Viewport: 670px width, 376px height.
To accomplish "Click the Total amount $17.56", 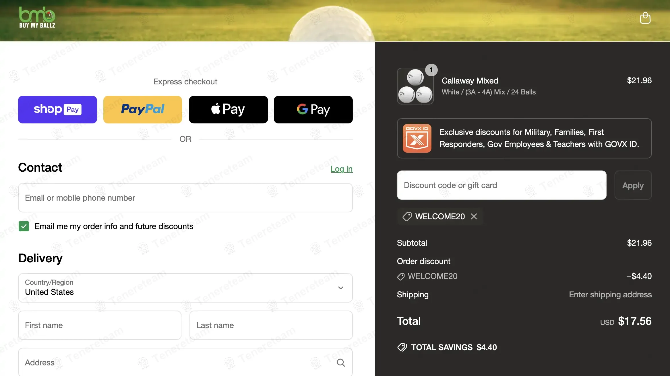I will point(635,321).
